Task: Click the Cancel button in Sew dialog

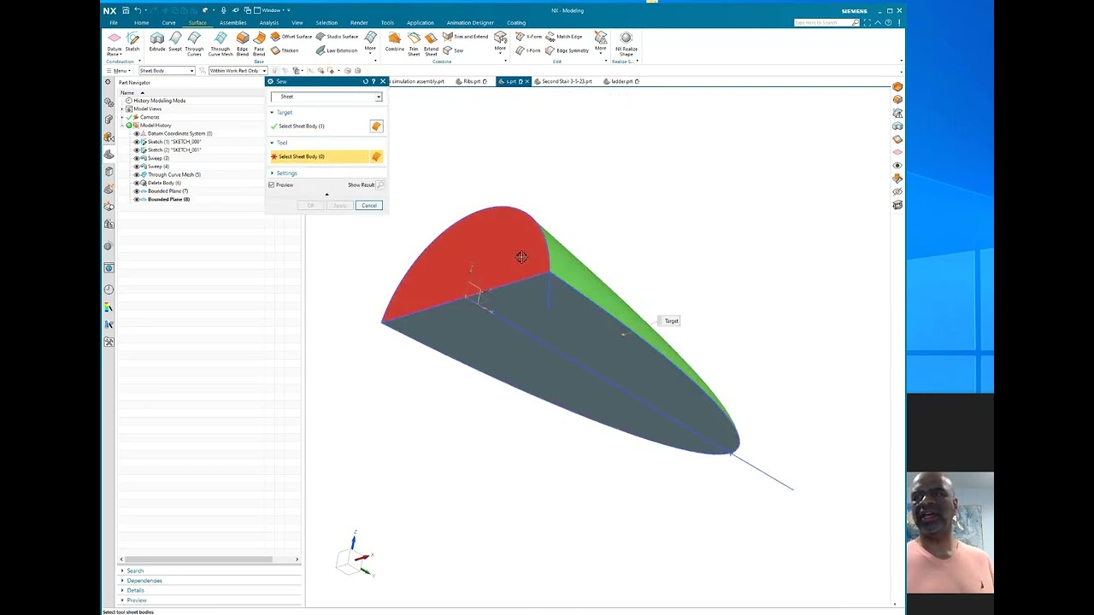Action: pos(368,206)
